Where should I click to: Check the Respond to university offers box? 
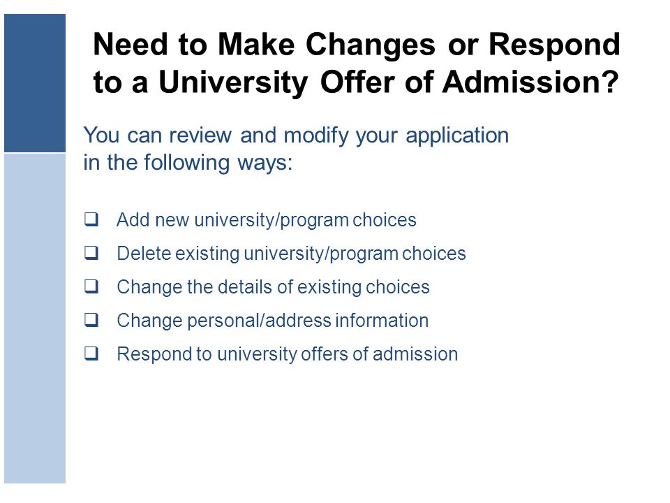pyautogui.click(x=91, y=353)
